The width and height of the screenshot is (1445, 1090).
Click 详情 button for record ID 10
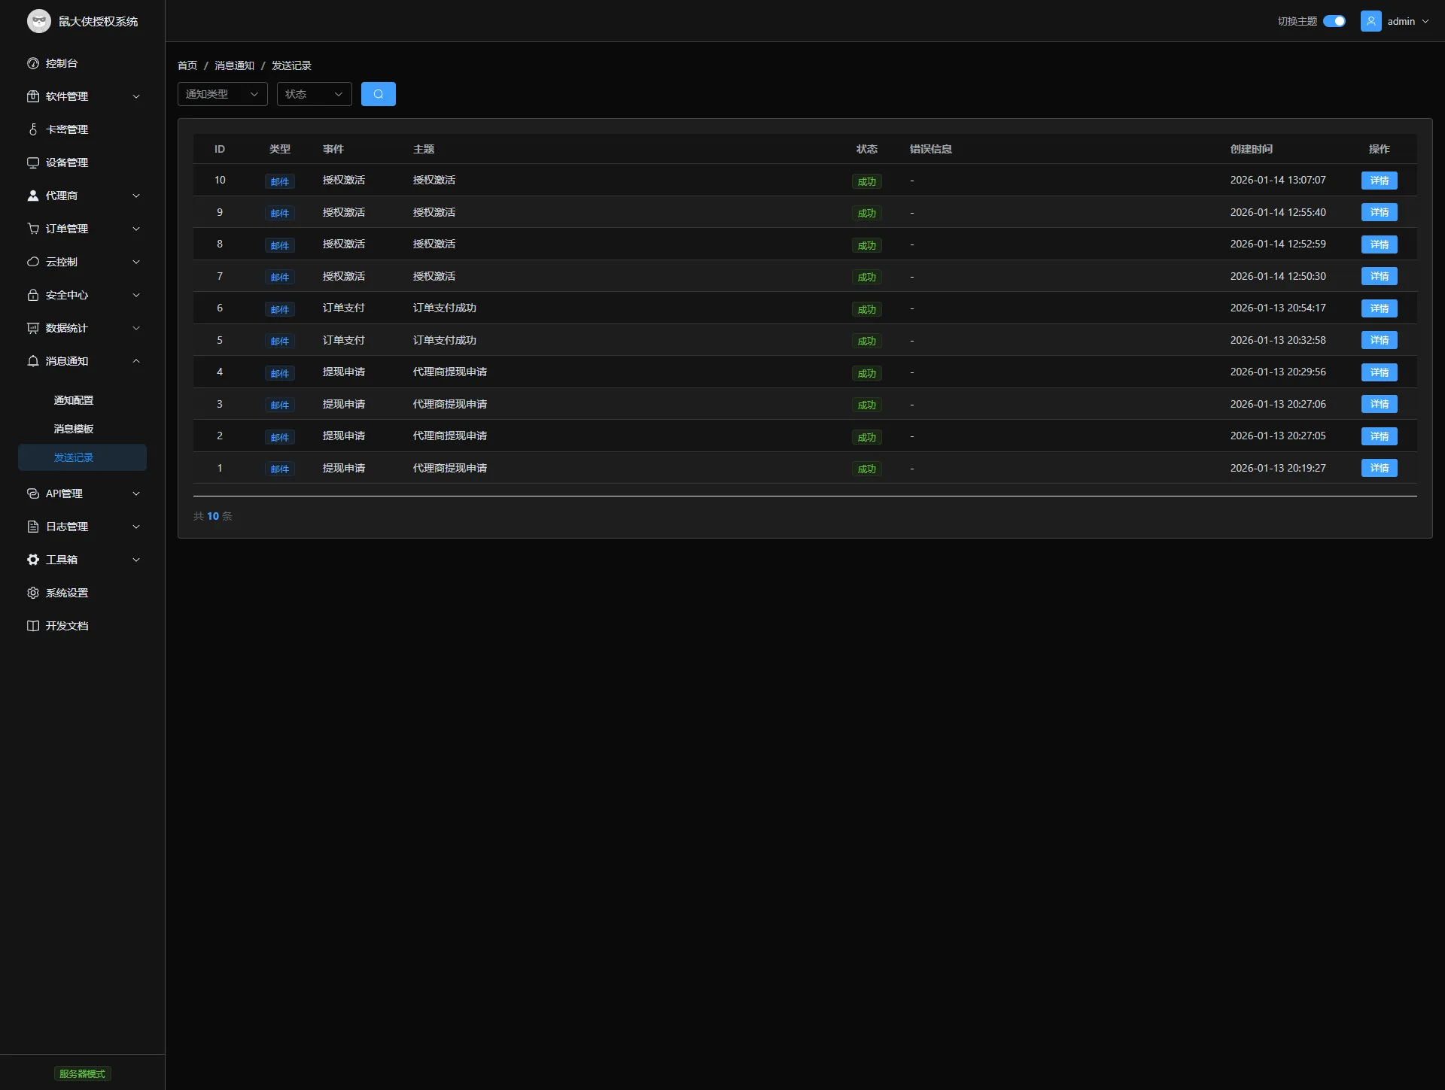1379,181
